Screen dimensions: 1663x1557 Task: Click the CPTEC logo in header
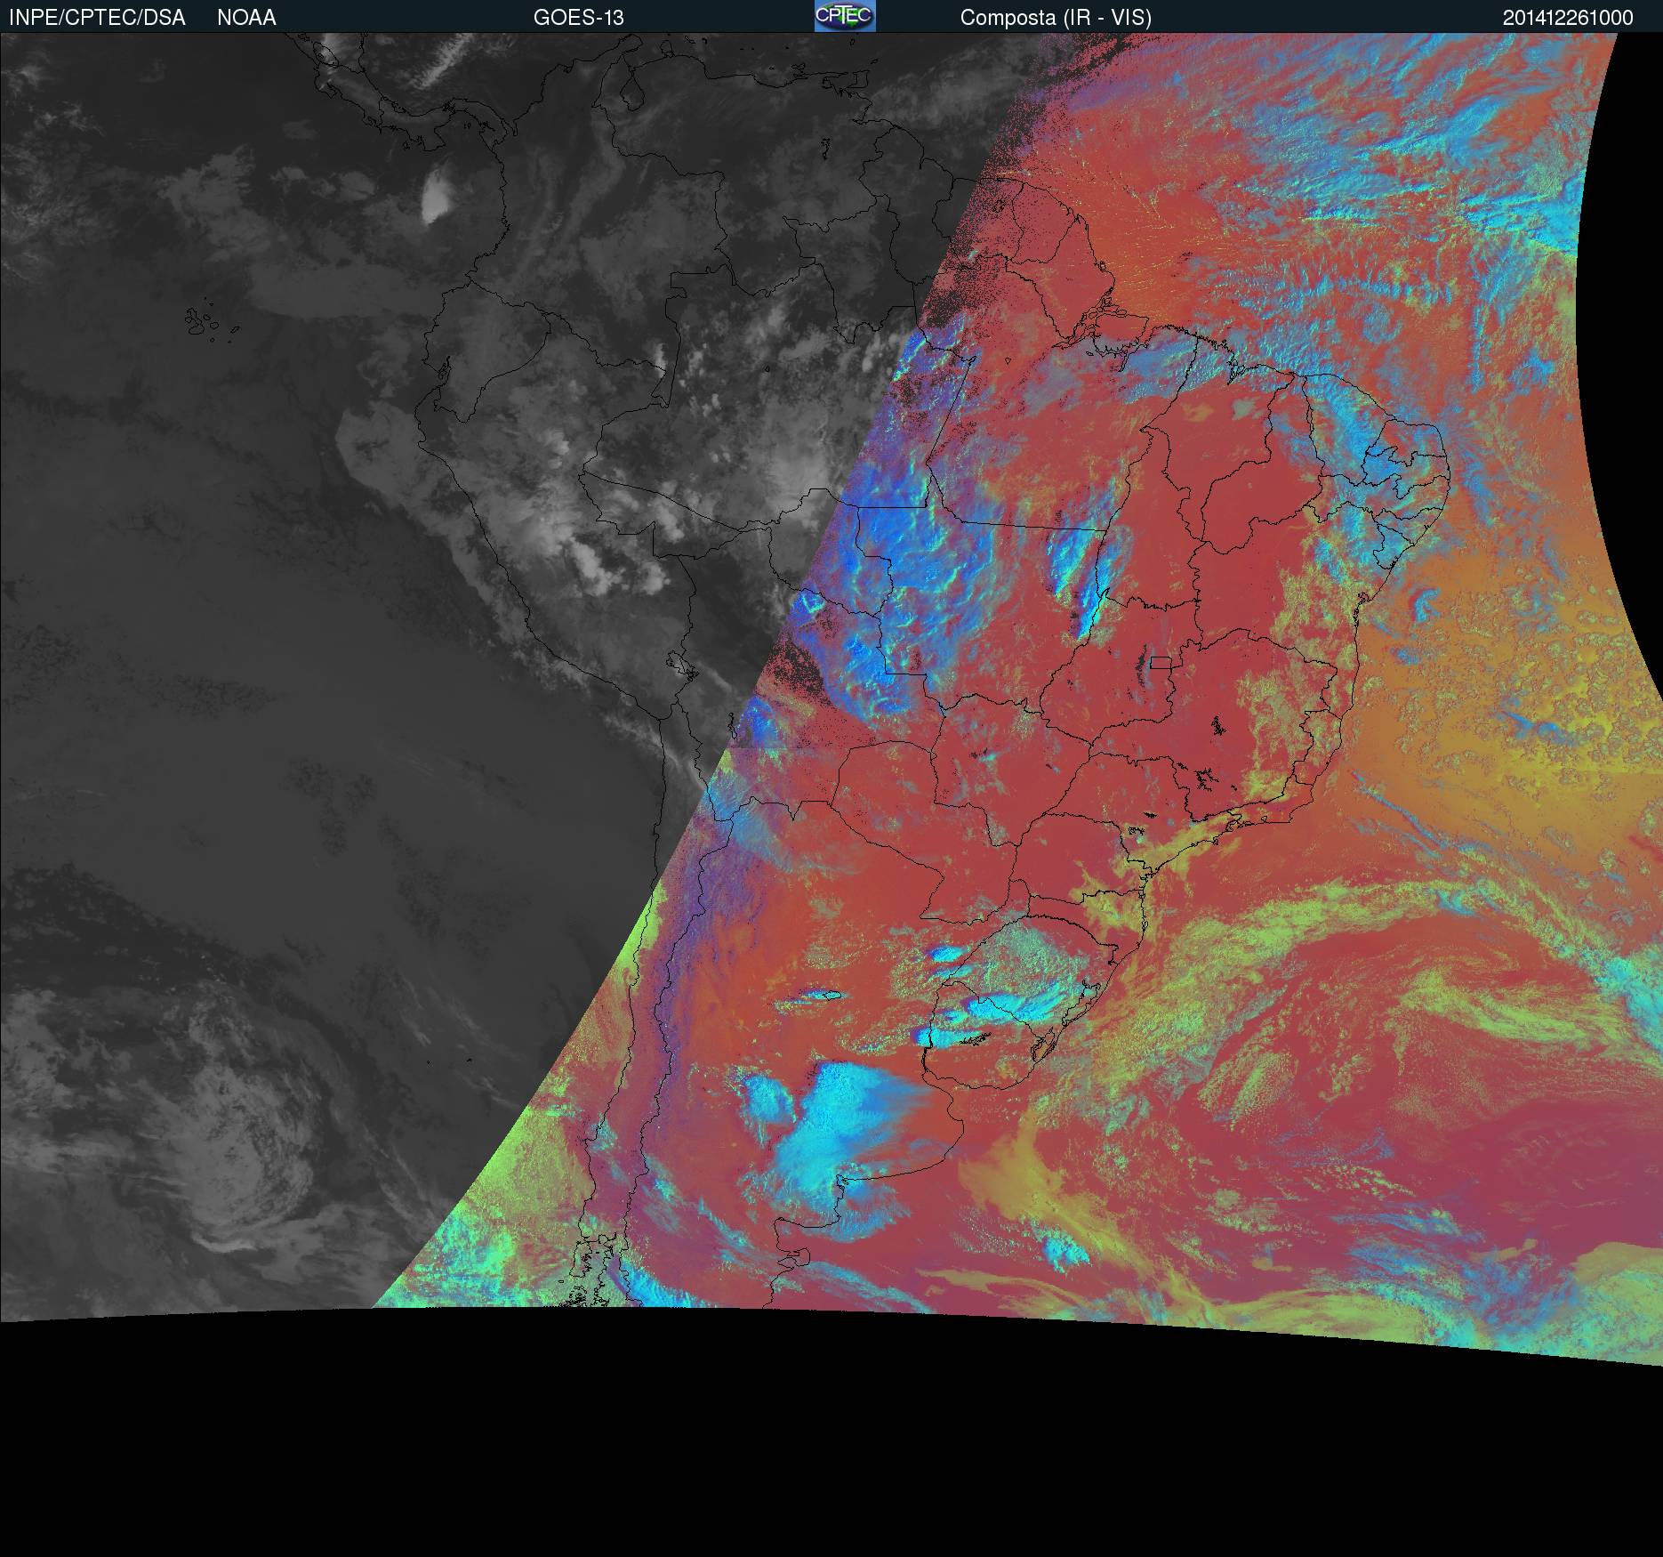[x=845, y=16]
